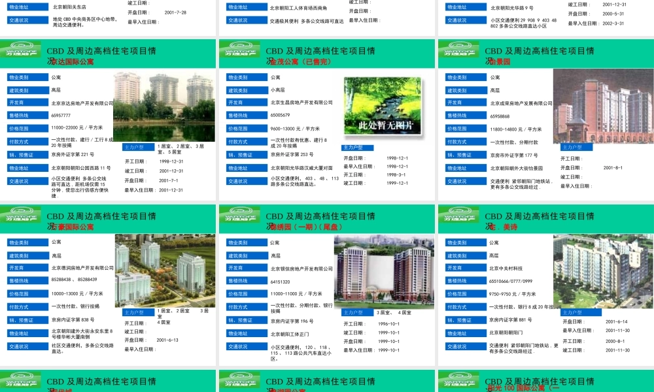
Task: Click 主力户型 label on the 京达国际公寓 slide
Action: click(137, 147)
